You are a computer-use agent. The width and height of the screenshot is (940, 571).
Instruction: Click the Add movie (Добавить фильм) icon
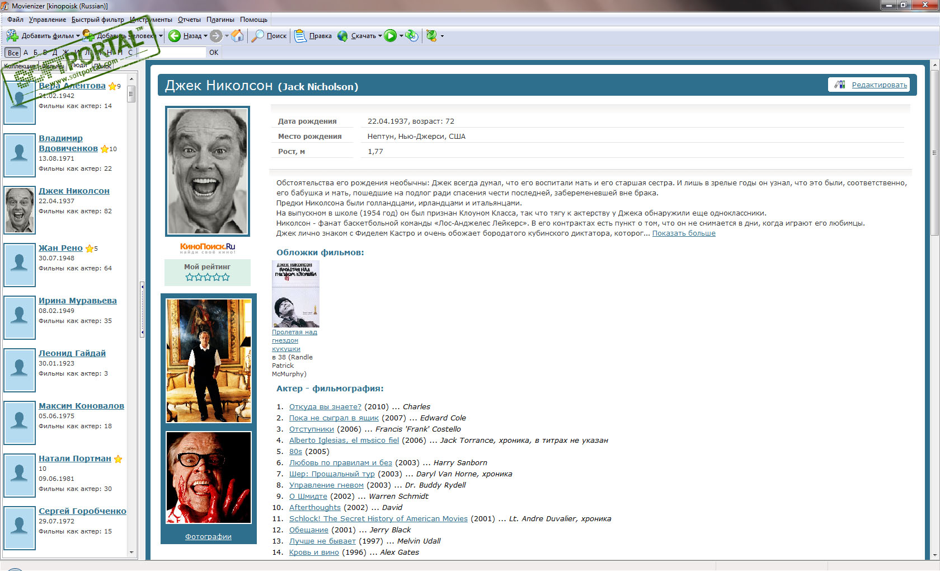(x=12, y=36)
